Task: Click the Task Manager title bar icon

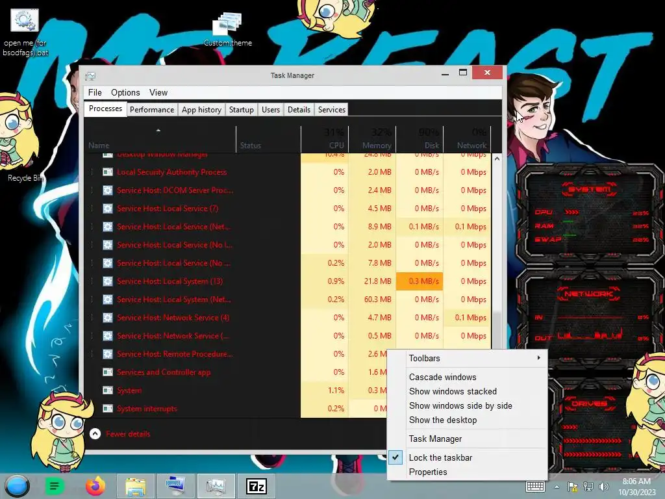Action: 90,76
